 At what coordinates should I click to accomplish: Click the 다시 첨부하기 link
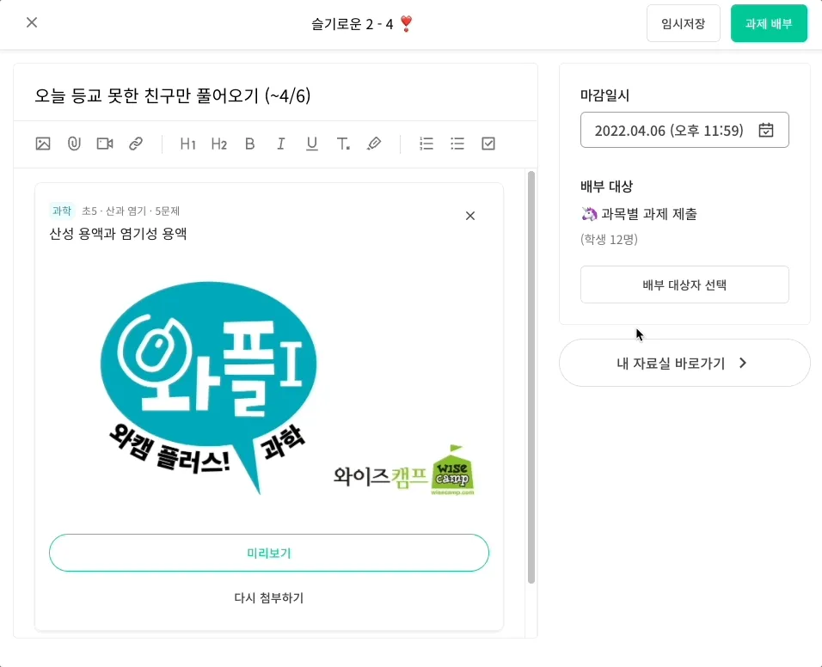click(x=269, y=598)
